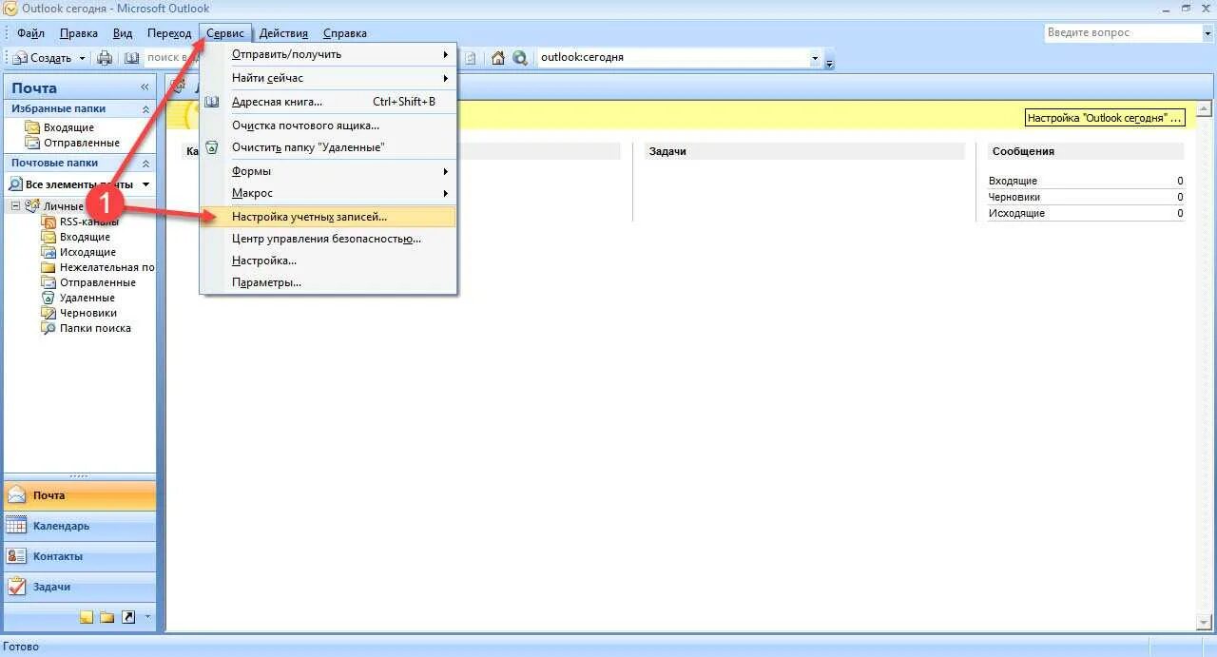Select the Нежелательная почта folder

[x=106, y=267]
